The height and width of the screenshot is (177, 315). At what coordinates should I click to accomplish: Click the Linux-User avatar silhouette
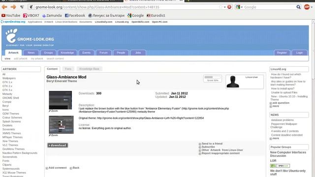click(x=233, y=82)
